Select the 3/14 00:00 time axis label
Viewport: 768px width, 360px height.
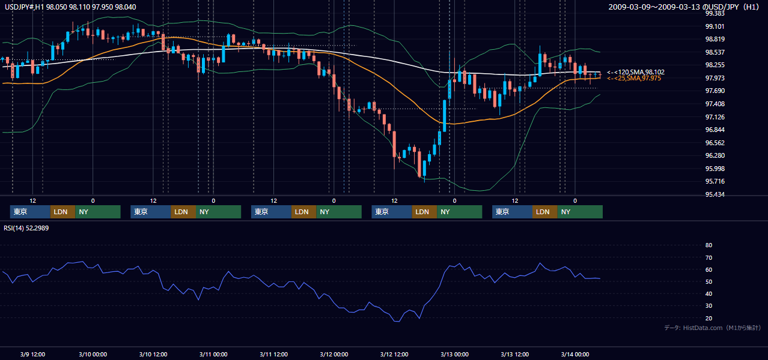[x=575, y=354]
